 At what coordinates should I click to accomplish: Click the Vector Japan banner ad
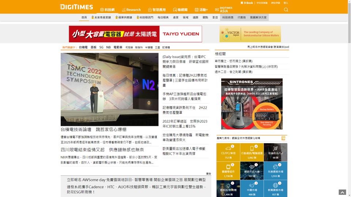coord(250,34)
